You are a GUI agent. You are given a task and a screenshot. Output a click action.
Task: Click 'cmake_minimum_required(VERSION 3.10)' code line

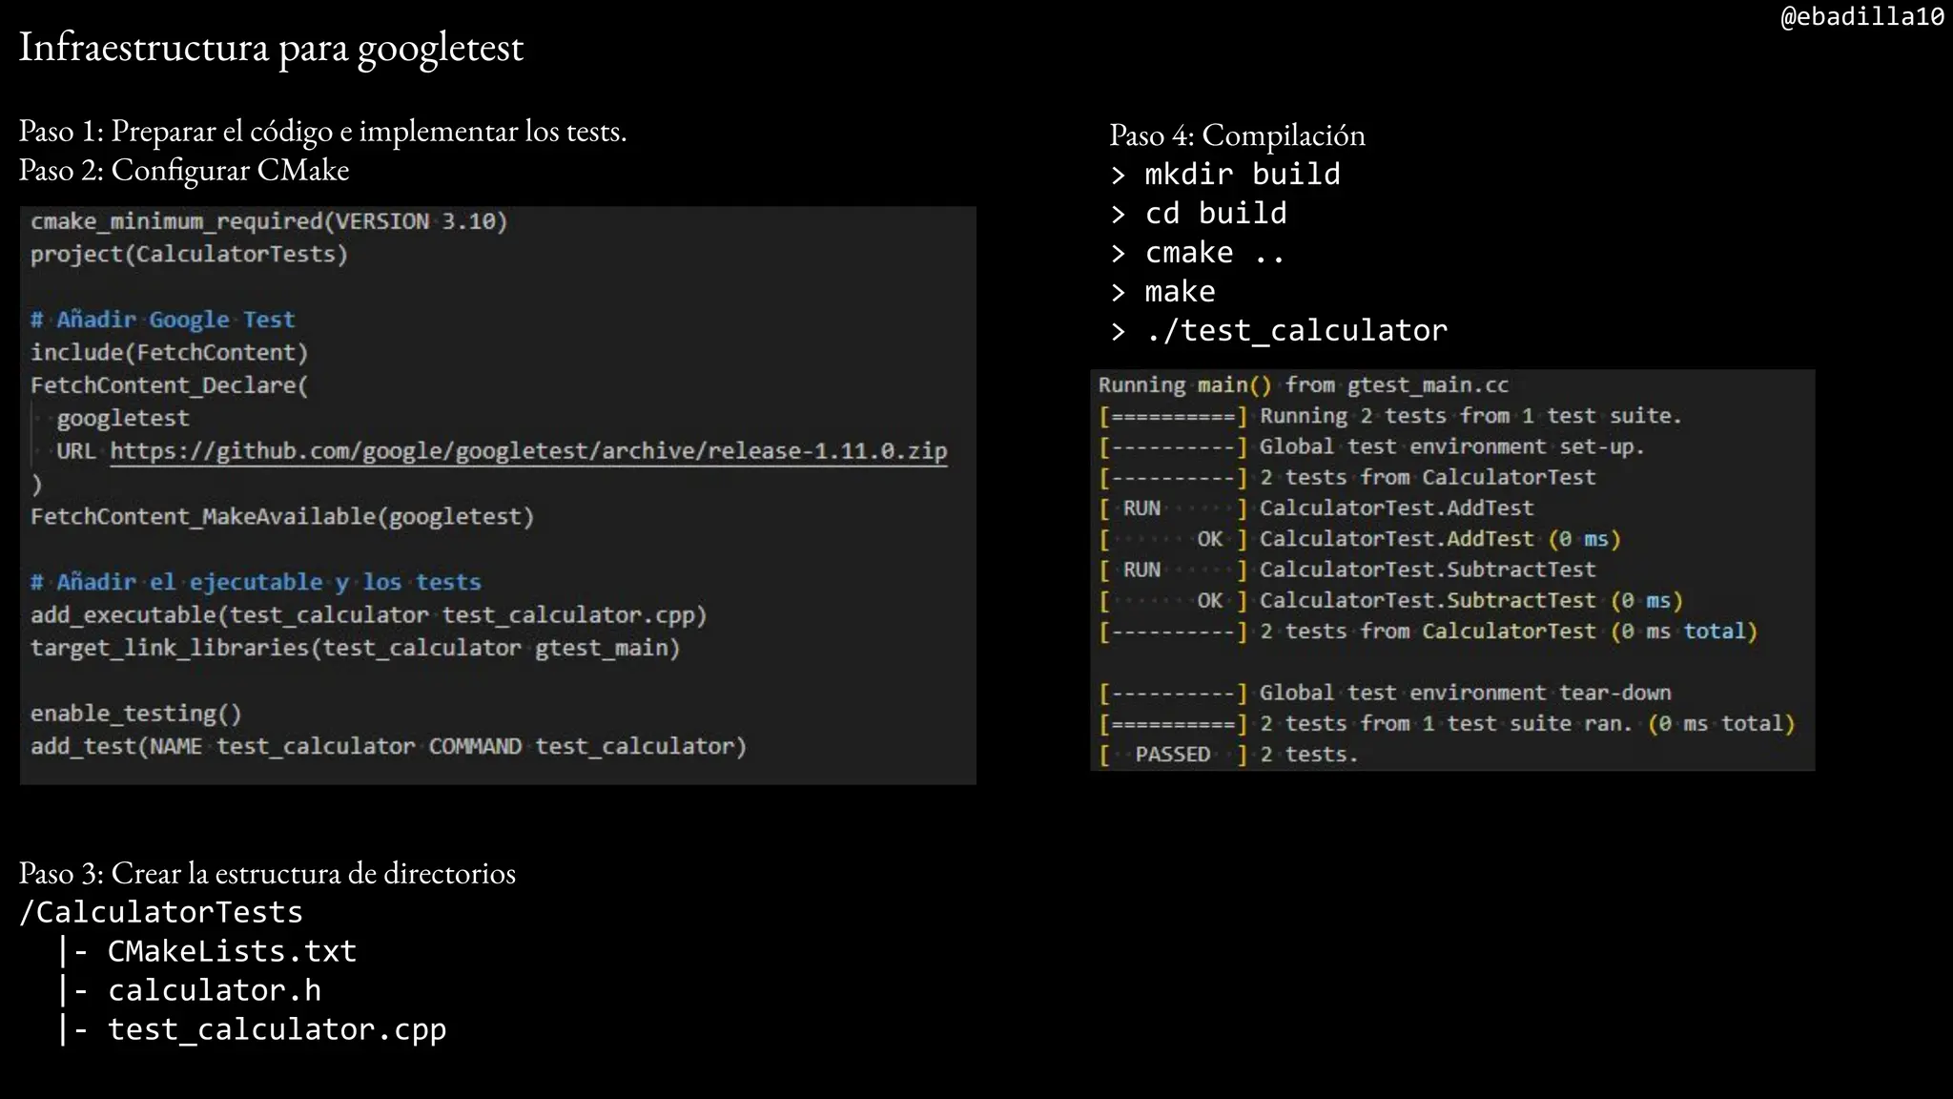click(x=269, y=221)
